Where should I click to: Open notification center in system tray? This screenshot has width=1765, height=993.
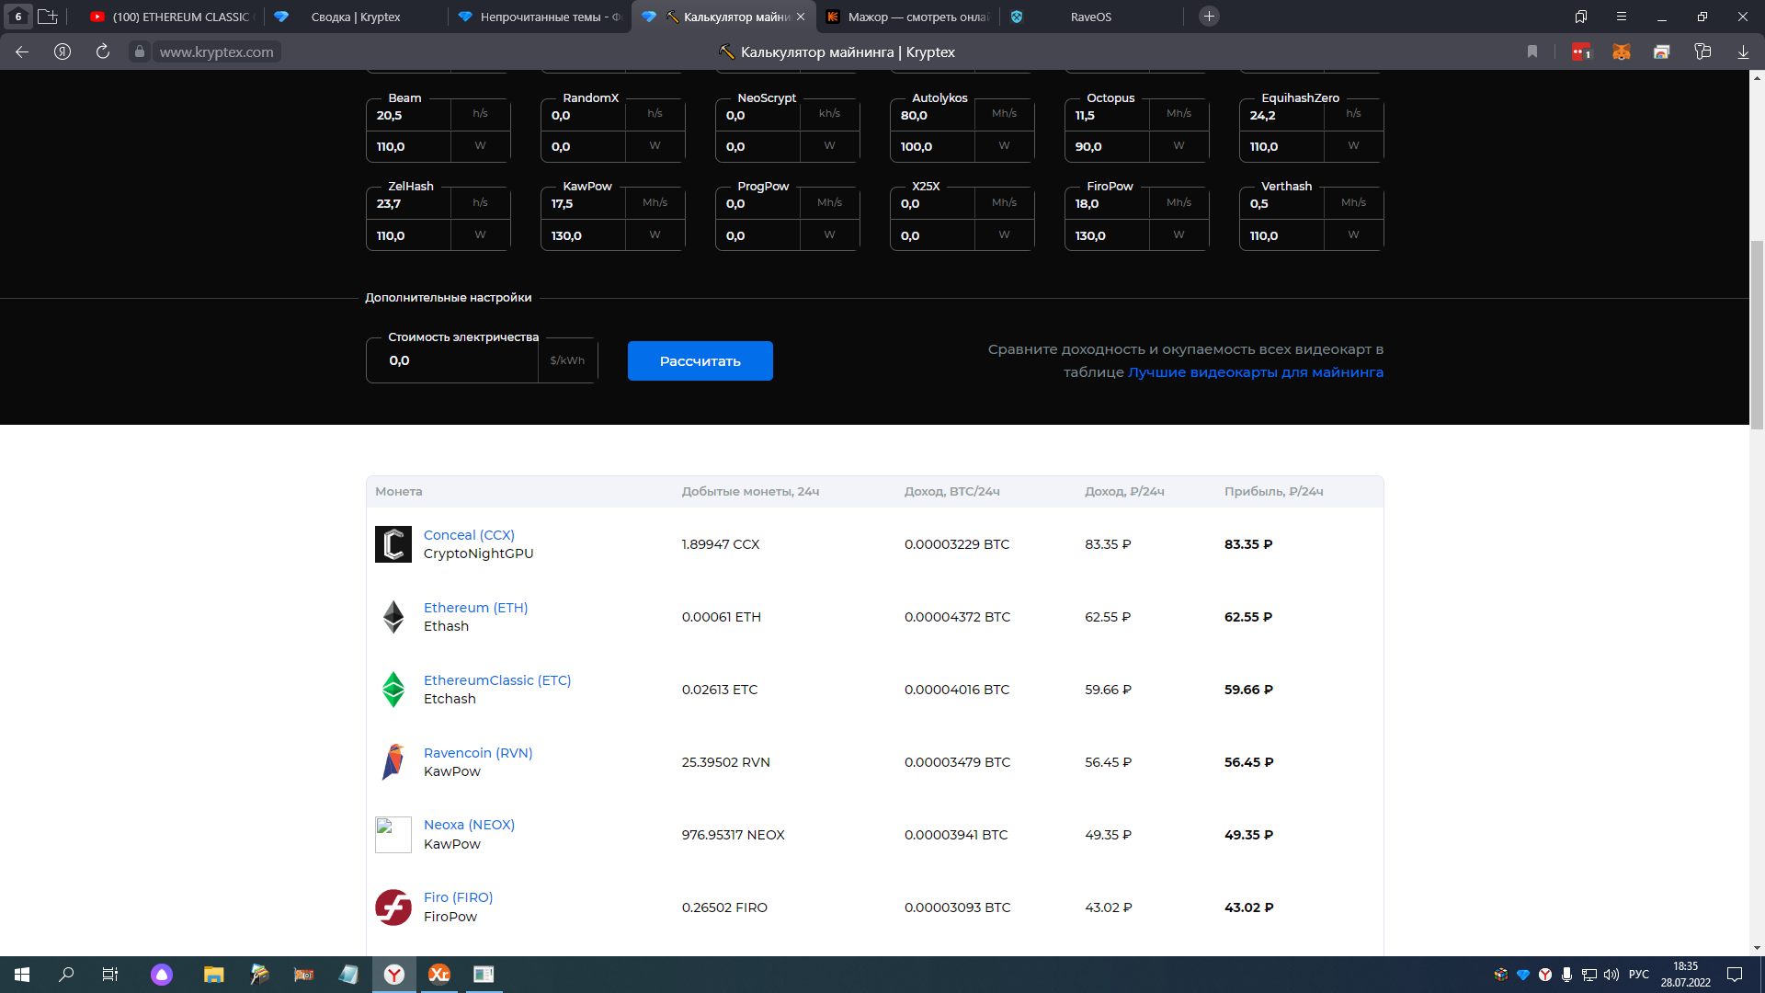click(x=1735, y=975)
